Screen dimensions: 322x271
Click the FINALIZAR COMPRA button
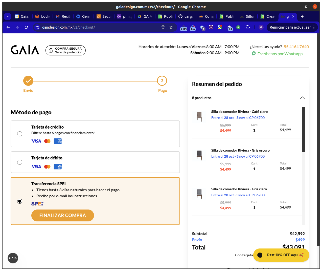pyautogui.click(x=63, y=215)
